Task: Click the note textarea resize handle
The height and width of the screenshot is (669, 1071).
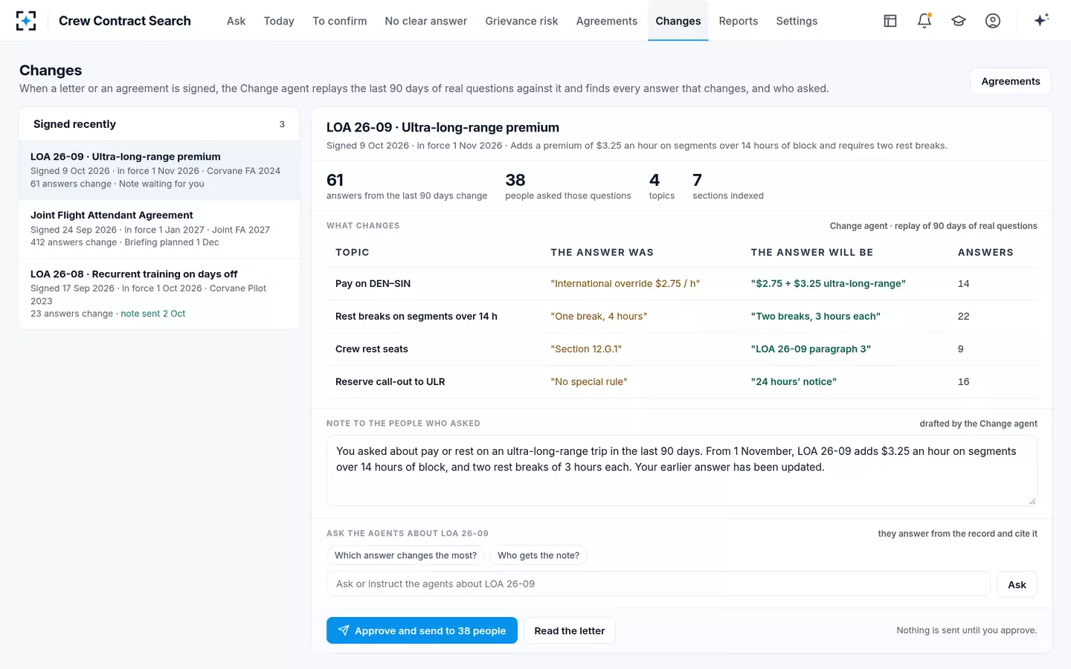Action: 1032,501
